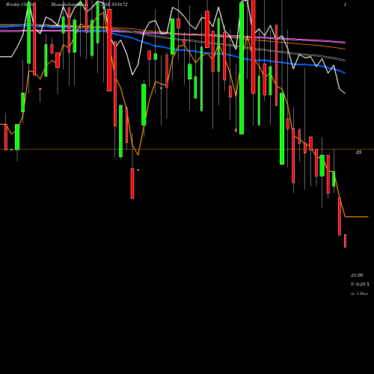Click the 'in 4 Days' text
The width and height of the screenshot is (374, 374).
pyautogui.click(x=360, y=294)
